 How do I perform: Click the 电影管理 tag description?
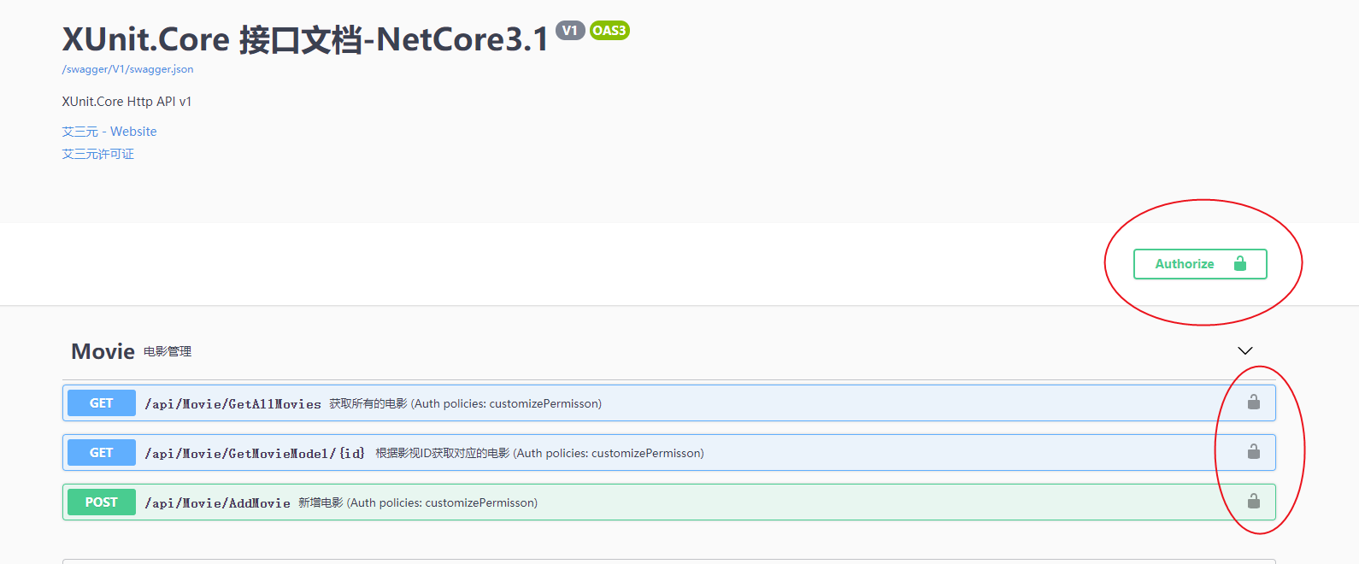coord(168,351)
